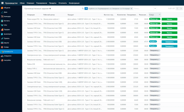Sort by the Операция column header
This screenshot has height=112, width=184.
point(31,15)
